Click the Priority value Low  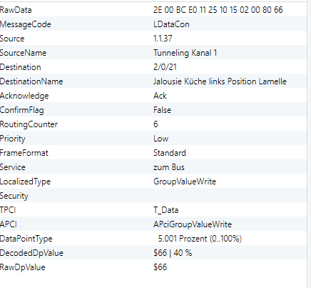(x=160, y=139)
